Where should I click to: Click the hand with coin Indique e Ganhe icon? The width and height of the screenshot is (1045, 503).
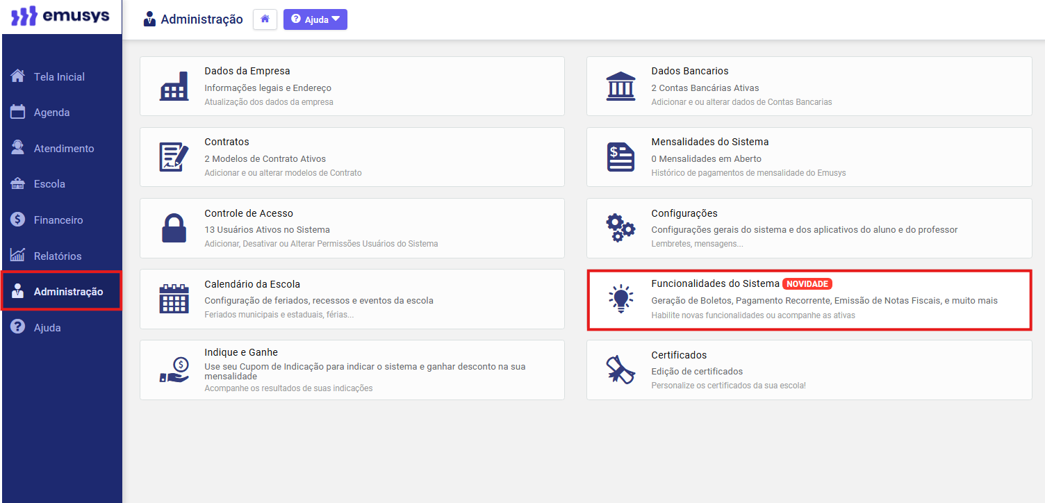tap(174, 370)
